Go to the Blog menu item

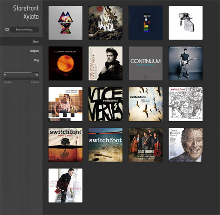(x=36, y=60)
